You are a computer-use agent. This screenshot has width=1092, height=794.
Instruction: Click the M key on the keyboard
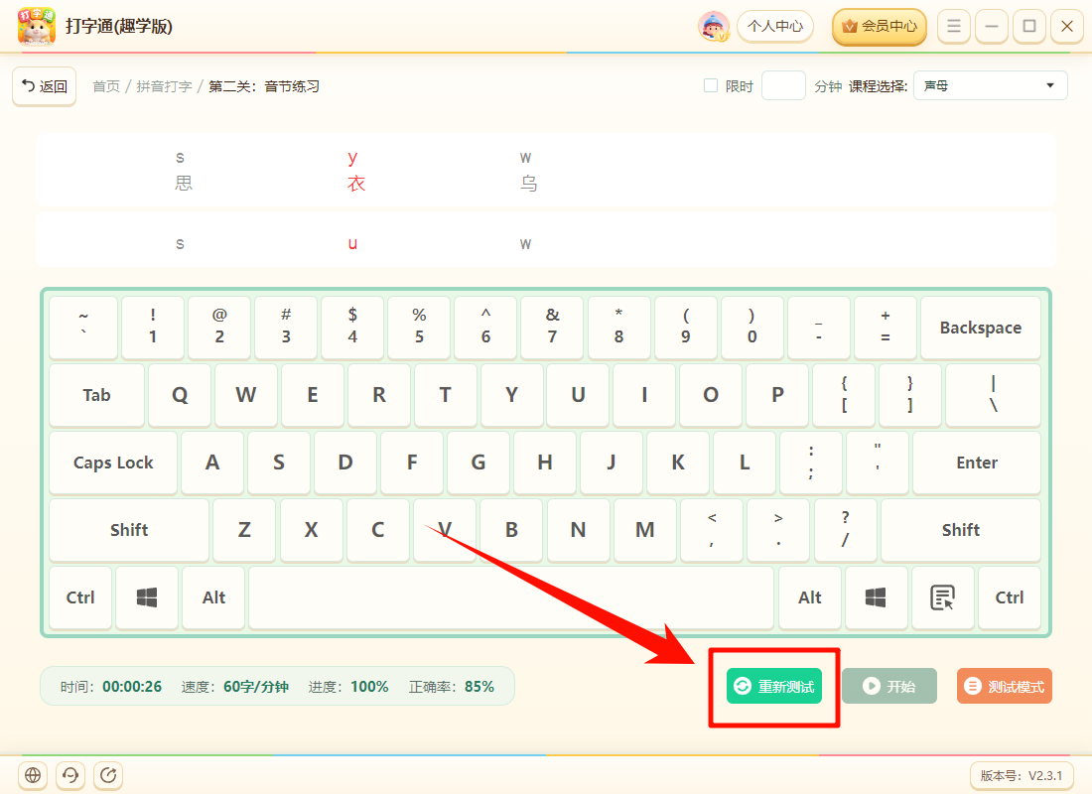pyautogui.click(x=645, y=530)
